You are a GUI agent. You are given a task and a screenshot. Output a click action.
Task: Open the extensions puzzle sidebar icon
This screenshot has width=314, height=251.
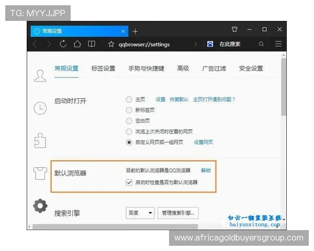click(x=40, y=140)
